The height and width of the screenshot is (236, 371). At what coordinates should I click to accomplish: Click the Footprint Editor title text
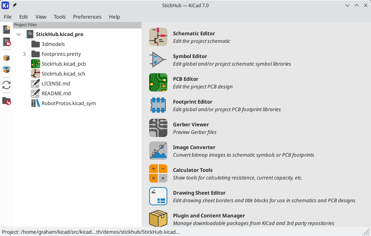(192, 102)
